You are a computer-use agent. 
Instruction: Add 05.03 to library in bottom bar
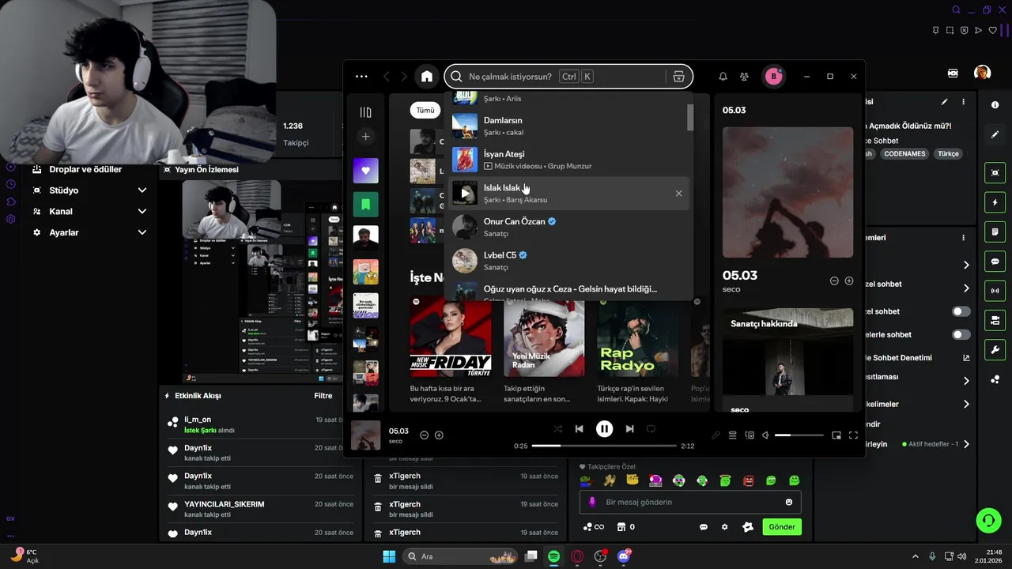click(x=439, y=435)
